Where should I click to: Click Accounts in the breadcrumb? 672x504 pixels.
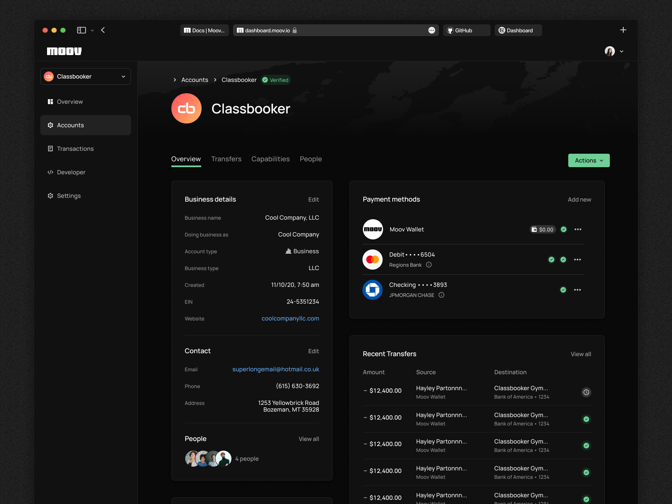tap(195, 80)
